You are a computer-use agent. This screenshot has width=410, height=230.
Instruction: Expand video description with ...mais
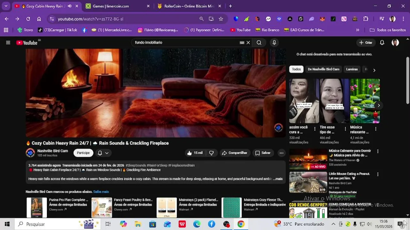click(278, 179)
